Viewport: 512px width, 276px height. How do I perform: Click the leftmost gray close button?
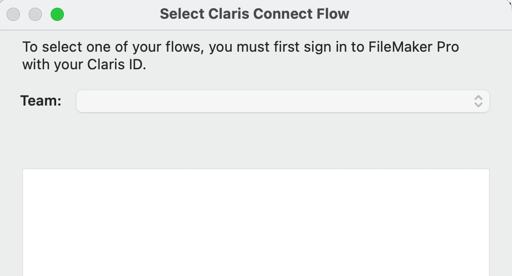click(x=13, y=14)
